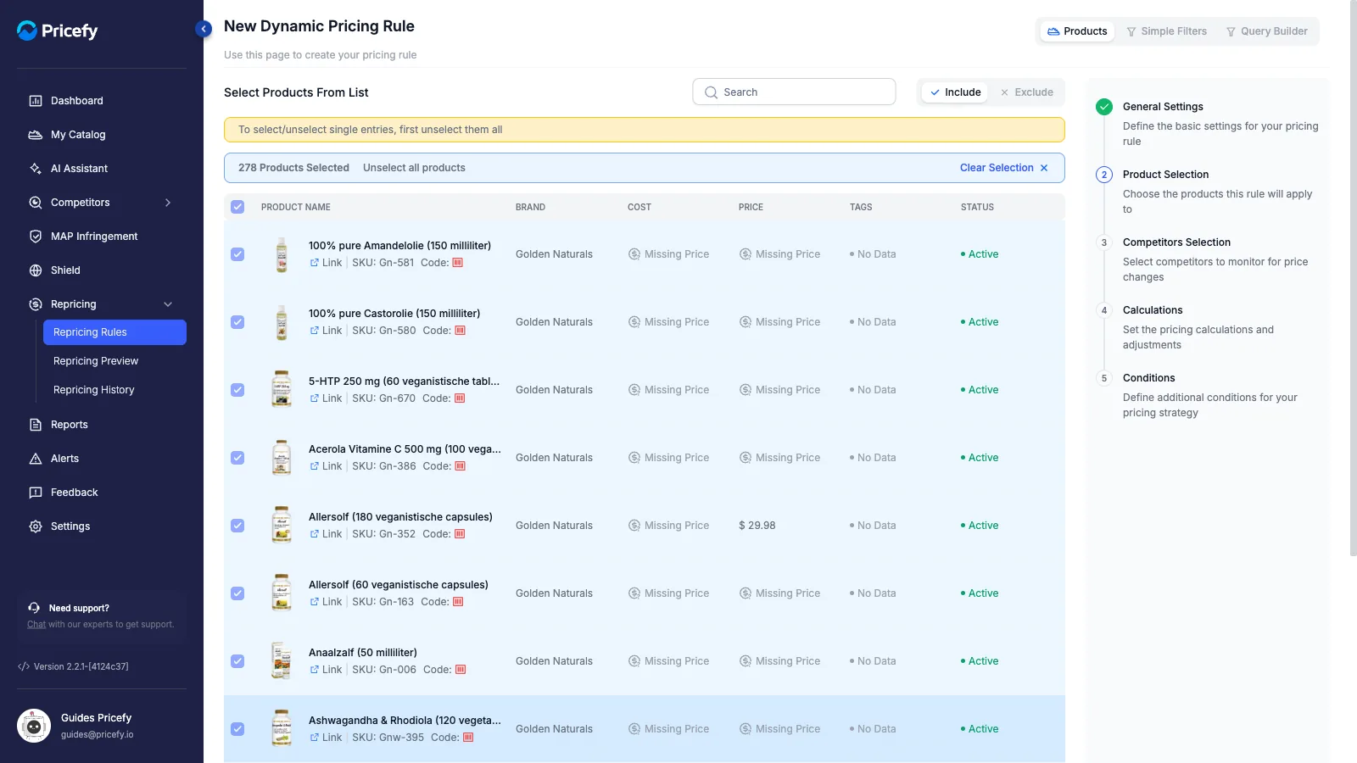Uncheck Allersolf 60 capsules checkbox
1357x763 pixels.
pos(237,593)
